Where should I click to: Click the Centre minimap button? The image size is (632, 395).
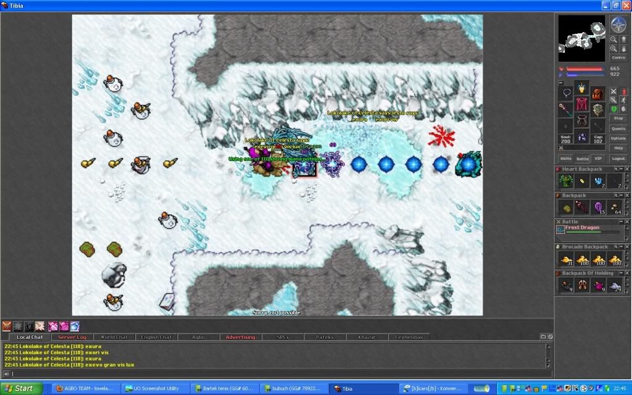click(x=618, y=57)
